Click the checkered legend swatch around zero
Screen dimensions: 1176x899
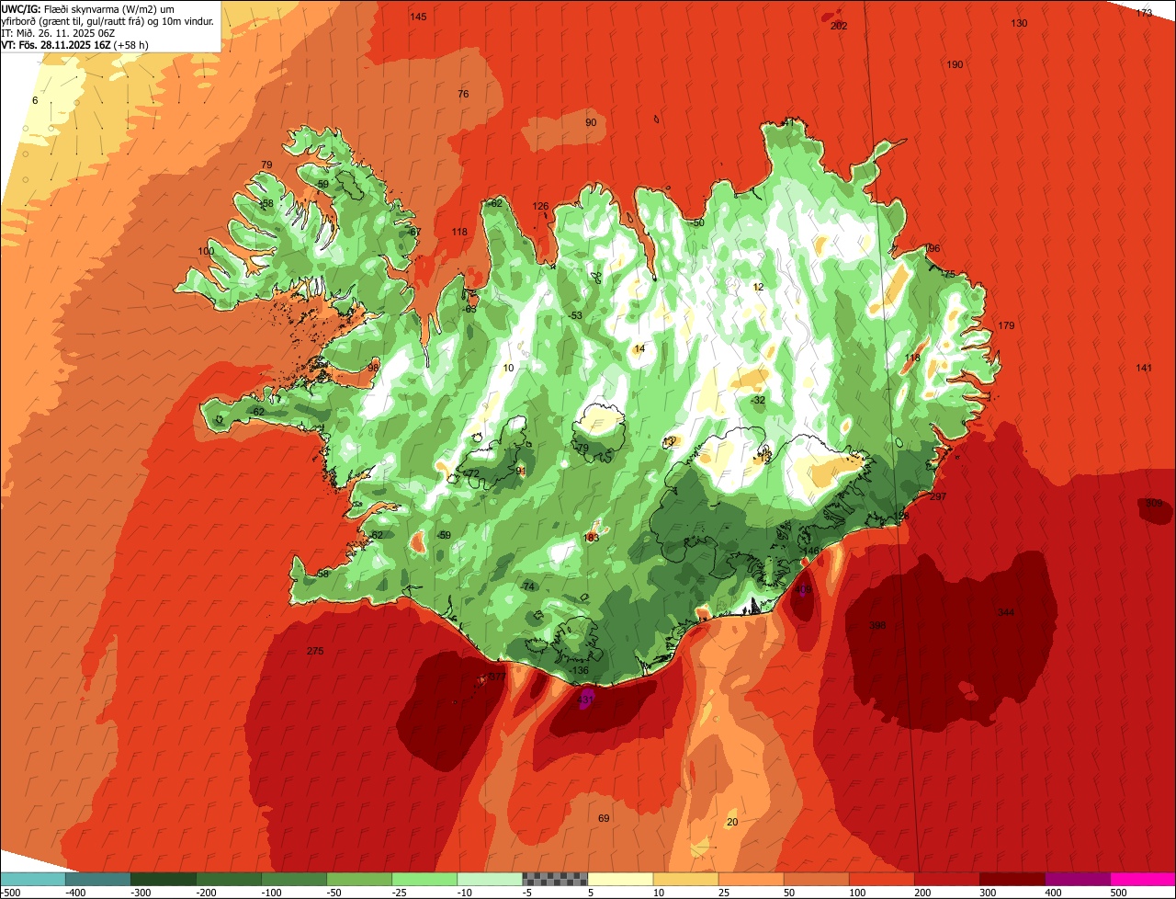tap(555, 879)
